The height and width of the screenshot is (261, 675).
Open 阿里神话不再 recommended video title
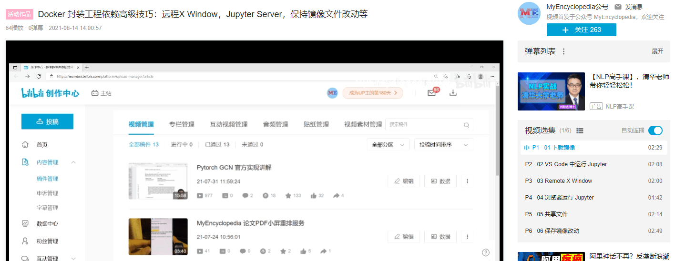click(x=629, y=256)
